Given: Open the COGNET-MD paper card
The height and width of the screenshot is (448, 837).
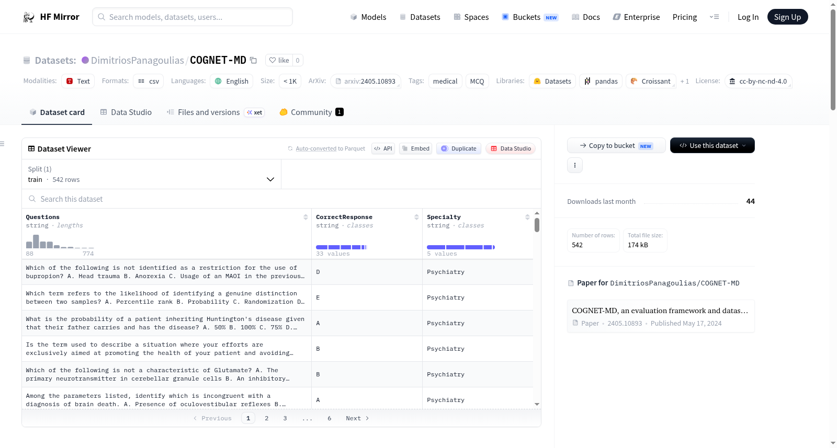Looking at the screenshot, I should 661,316.
